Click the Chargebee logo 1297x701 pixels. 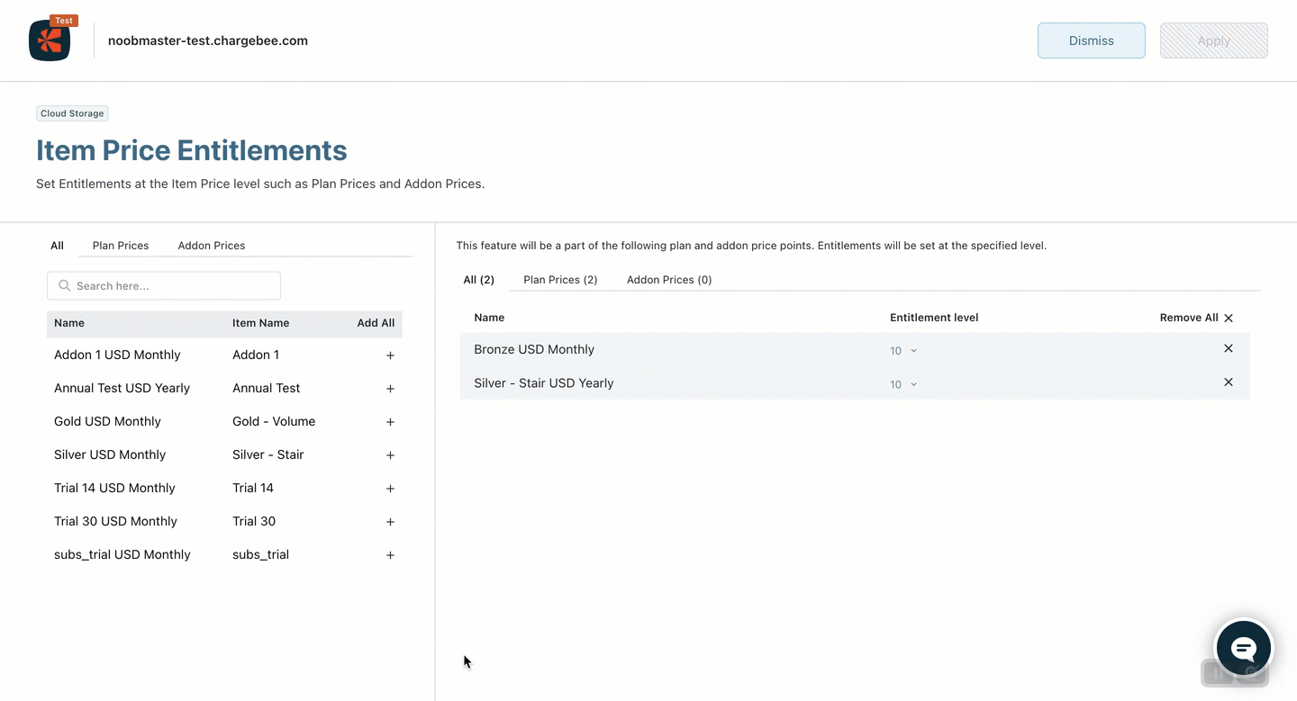pos(50,40)
